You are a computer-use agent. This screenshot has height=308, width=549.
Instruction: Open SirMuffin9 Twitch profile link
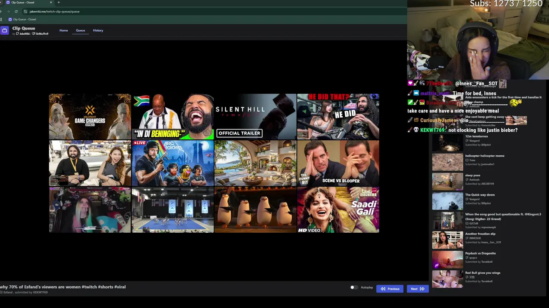click(x=40, y=34)
